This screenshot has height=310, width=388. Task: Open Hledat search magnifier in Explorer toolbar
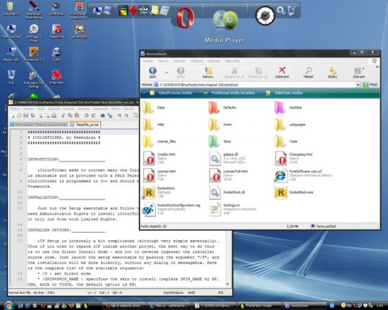[x=308, y=73]
